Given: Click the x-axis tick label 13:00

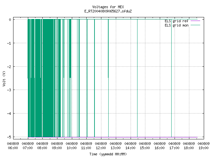Looking at the screenshot, I should (116, 148).
